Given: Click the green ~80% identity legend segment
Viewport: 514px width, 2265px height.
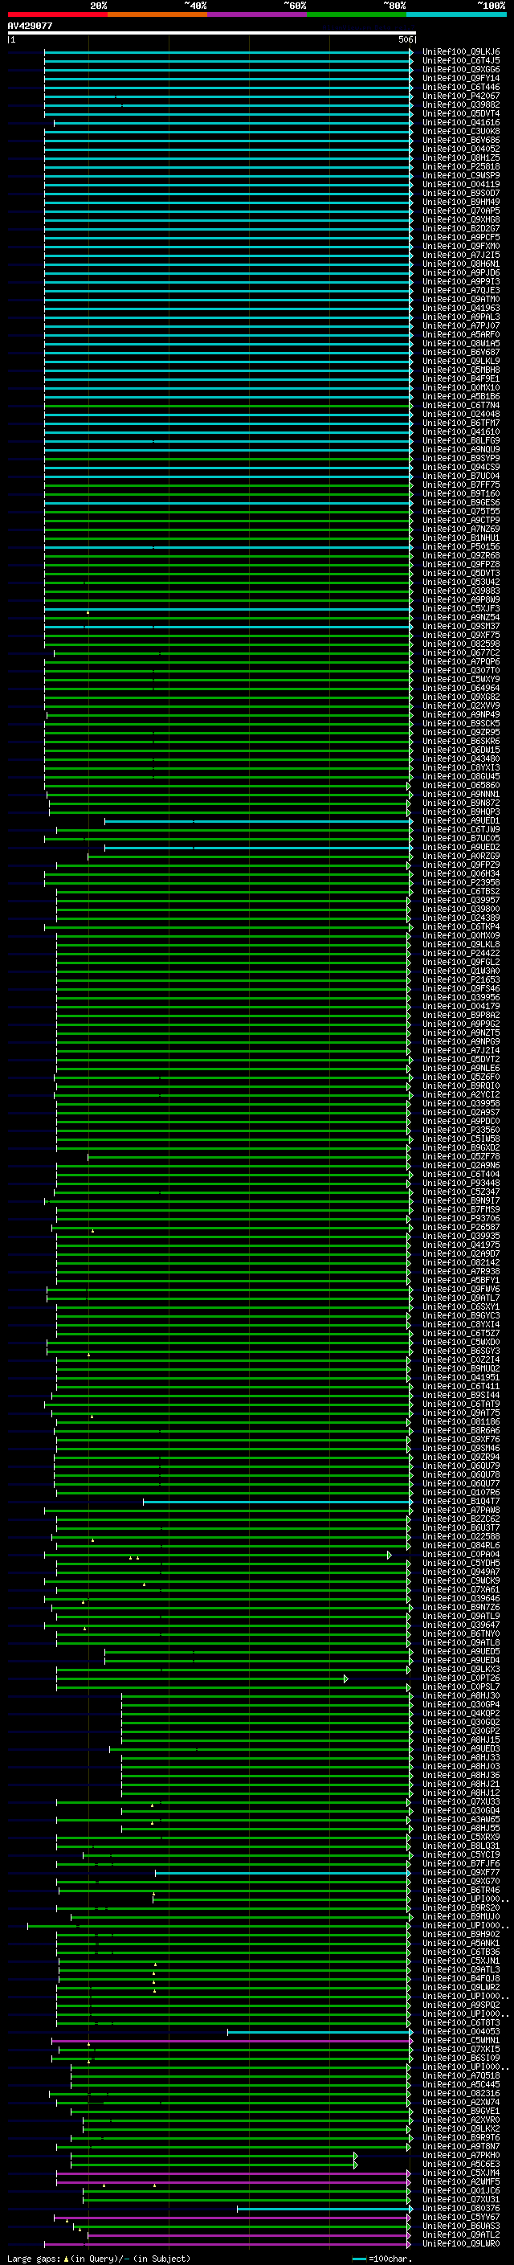Looking at the screenshot, I should pos(357,14).
